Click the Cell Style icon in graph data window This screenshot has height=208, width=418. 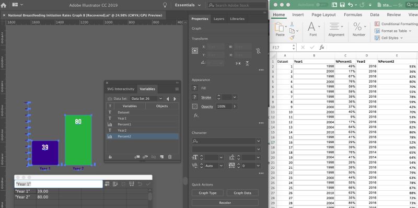(132, 184)
